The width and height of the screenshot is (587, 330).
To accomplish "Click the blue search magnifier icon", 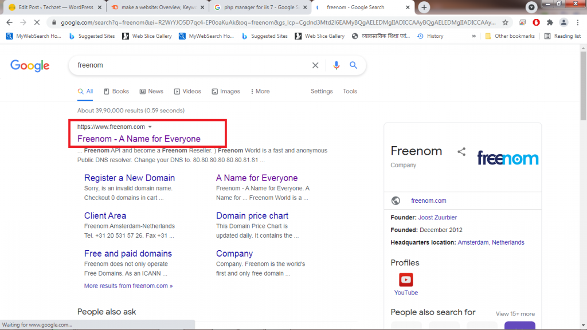I will coord(354,65).
